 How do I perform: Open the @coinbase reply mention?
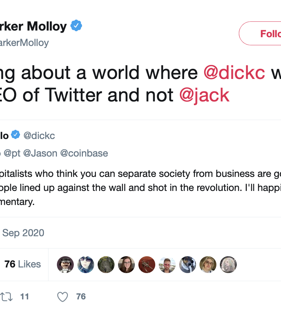(x=84, y=153)
